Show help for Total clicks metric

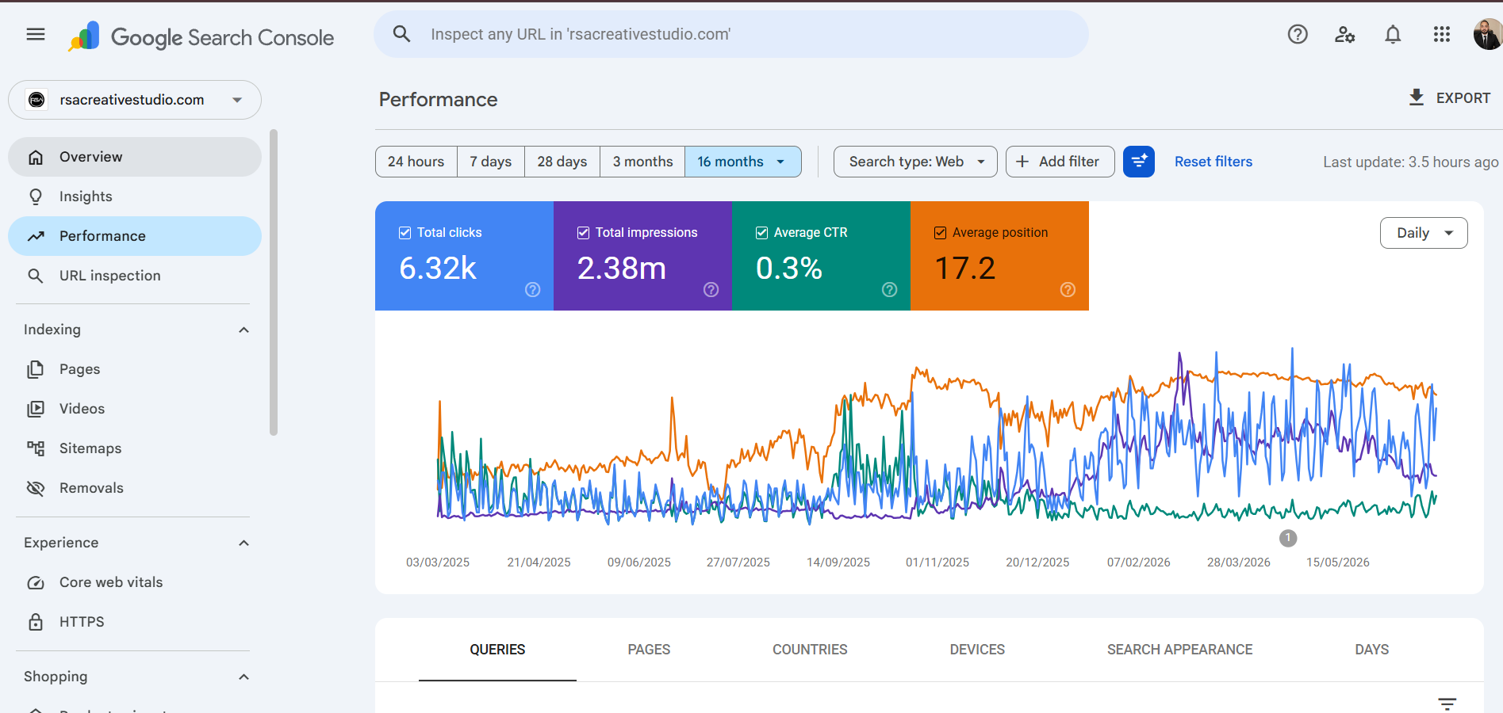tap(533, 290)
